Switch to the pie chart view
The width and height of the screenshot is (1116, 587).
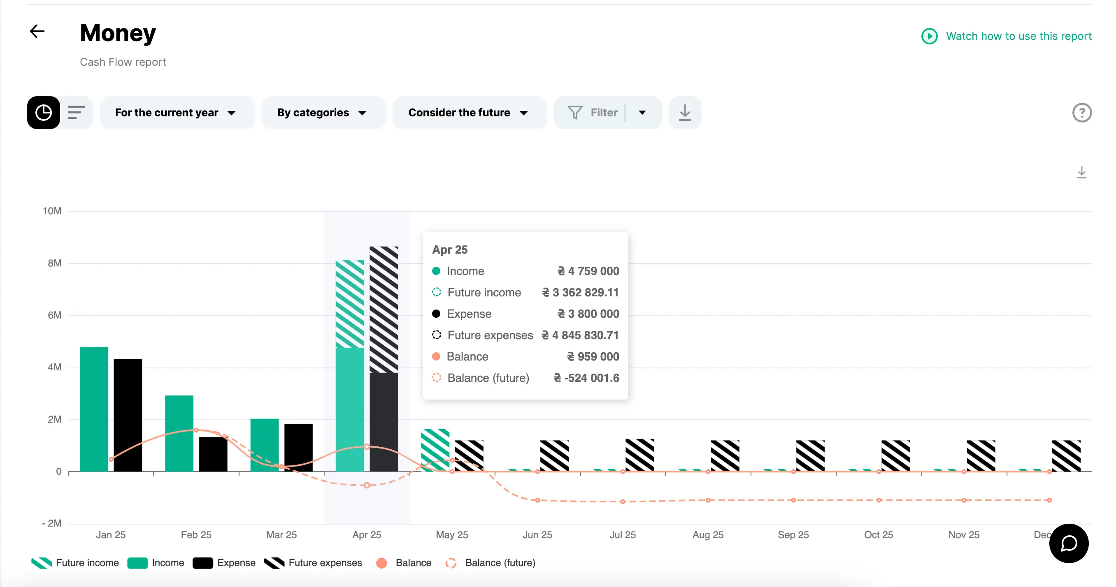(43, 113)
